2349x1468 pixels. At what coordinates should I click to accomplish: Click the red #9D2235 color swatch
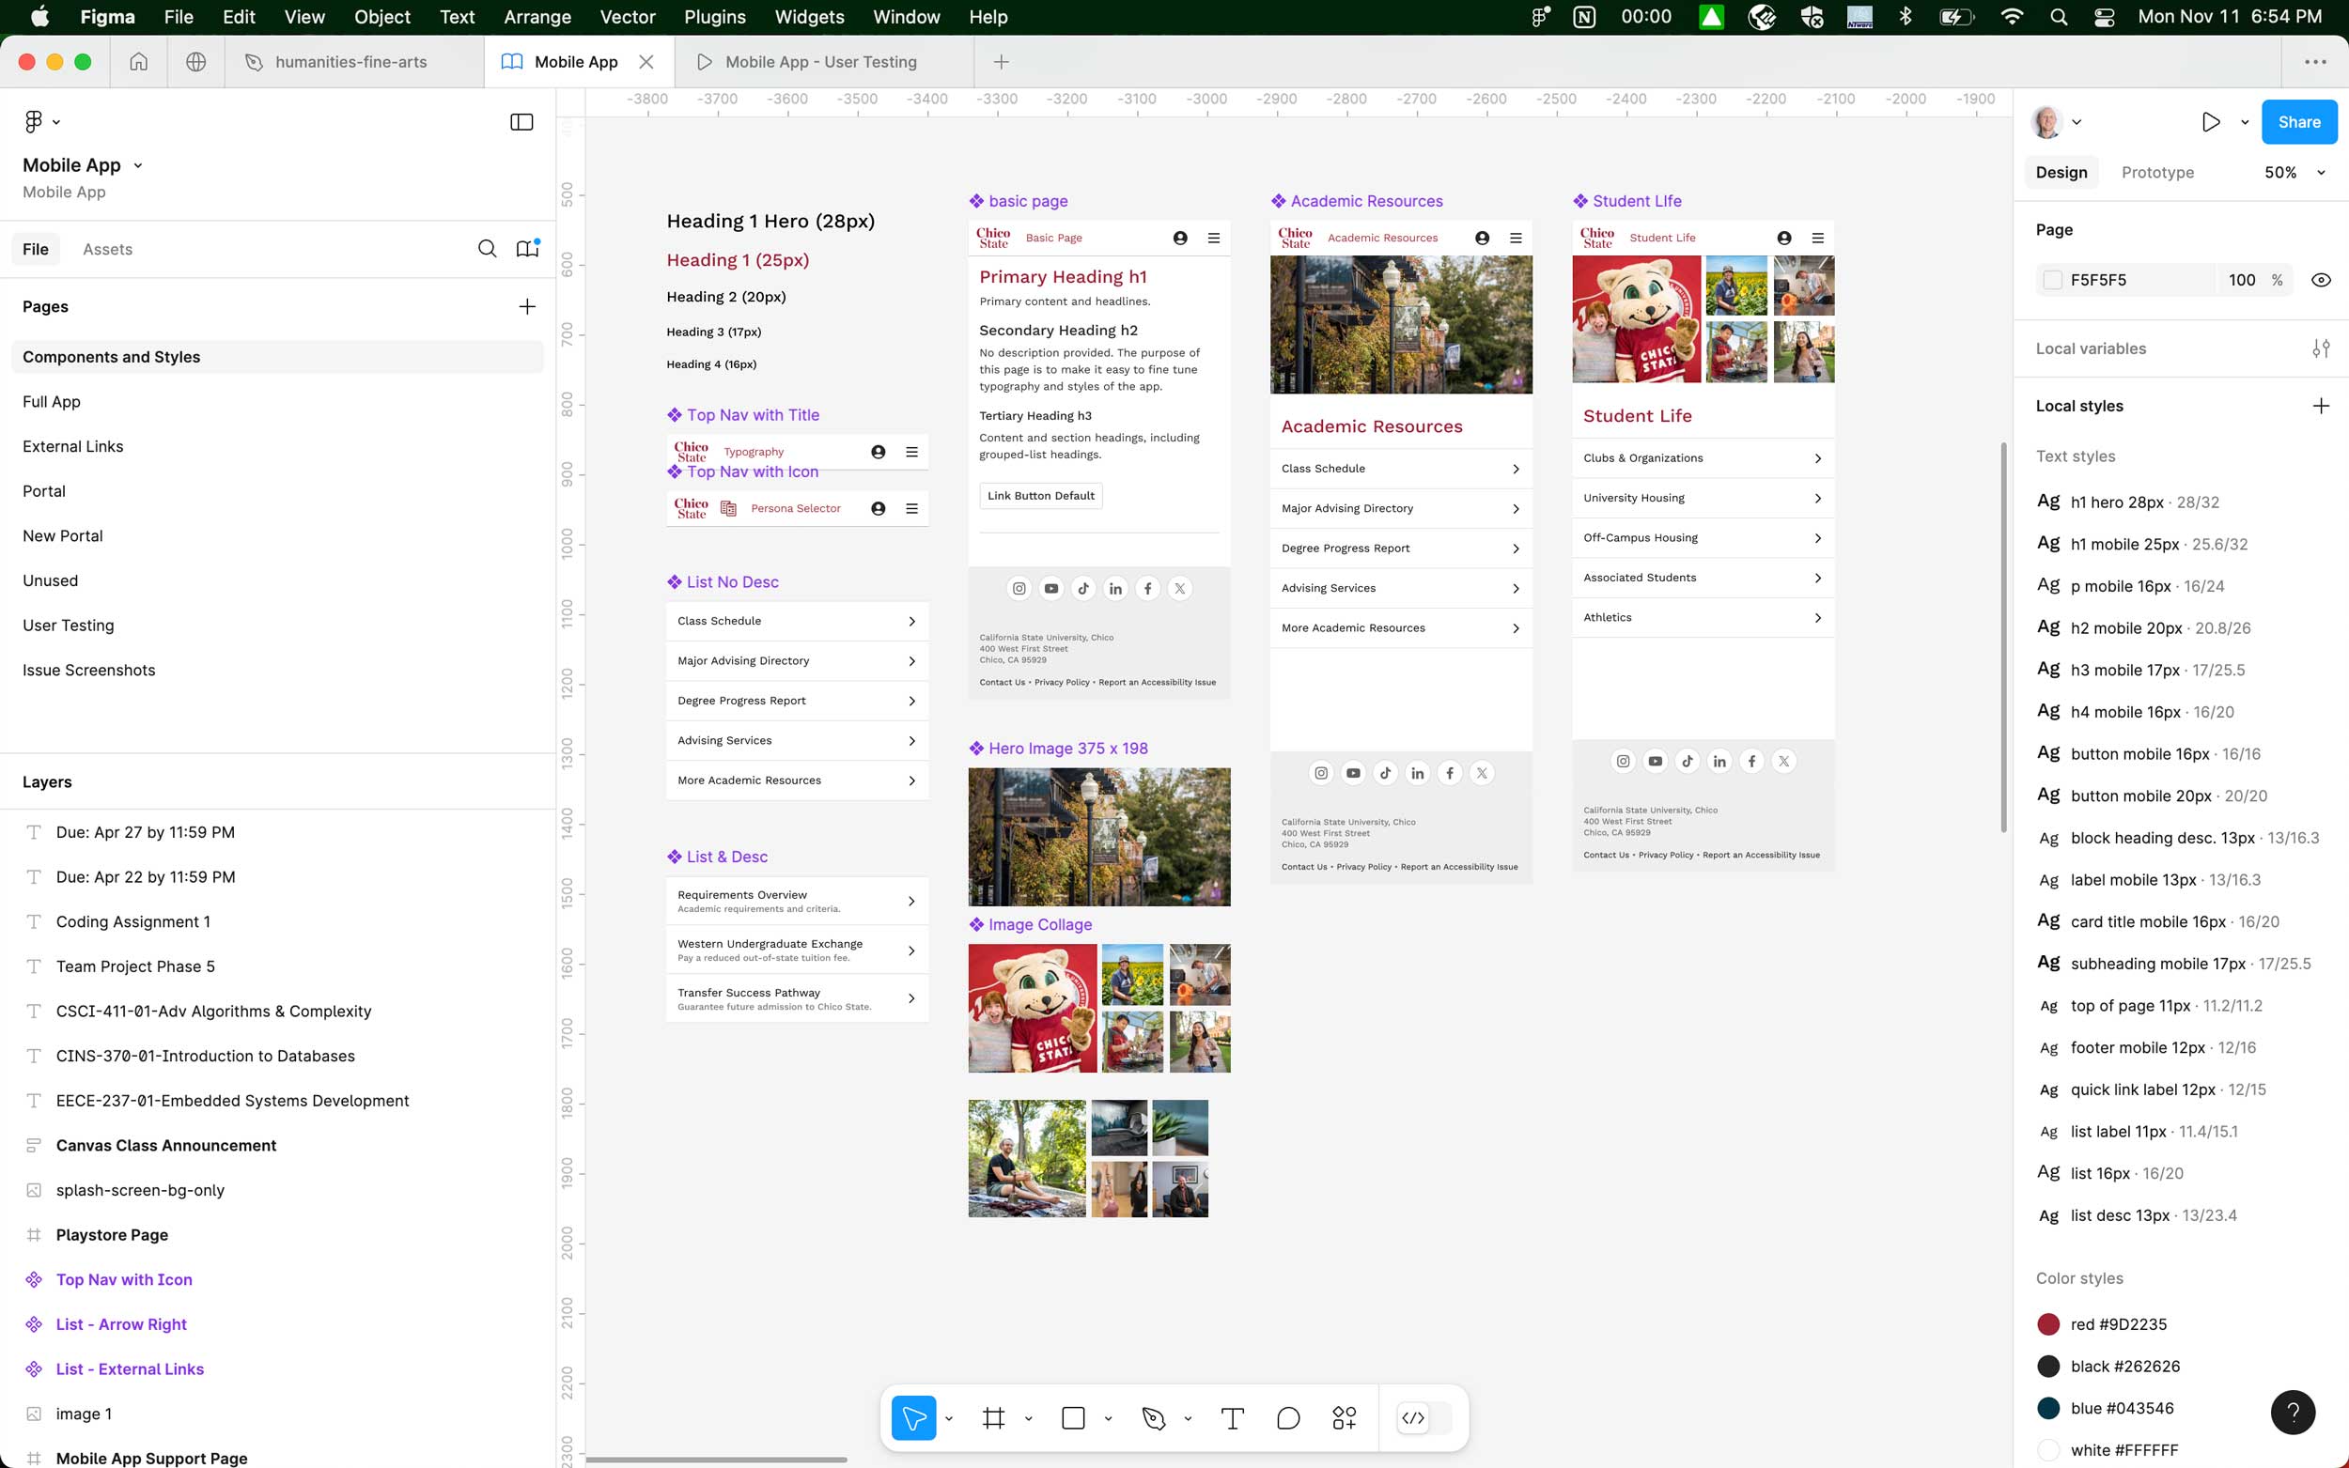pos(2049,1323)
